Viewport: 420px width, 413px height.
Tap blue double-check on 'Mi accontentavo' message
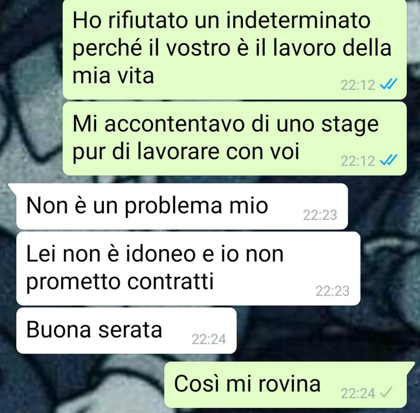[388, 160]
